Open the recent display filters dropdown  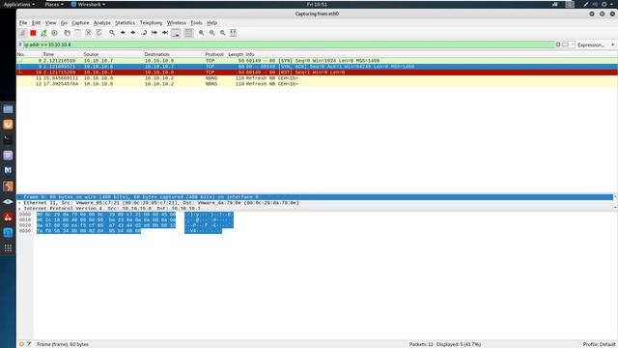[x=573, y=44]
